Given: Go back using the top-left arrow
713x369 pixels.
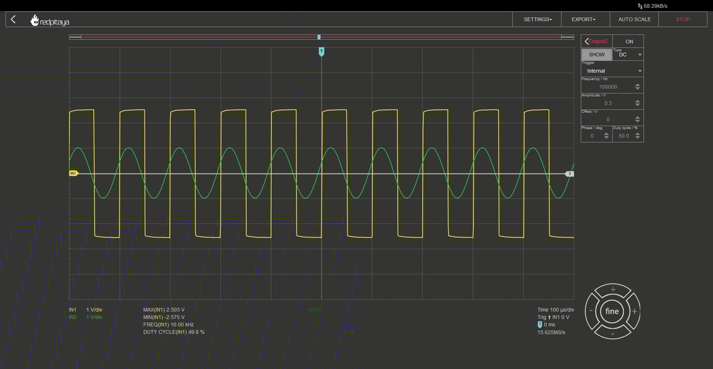Looking at the screenshot, I should coord(13,19).
